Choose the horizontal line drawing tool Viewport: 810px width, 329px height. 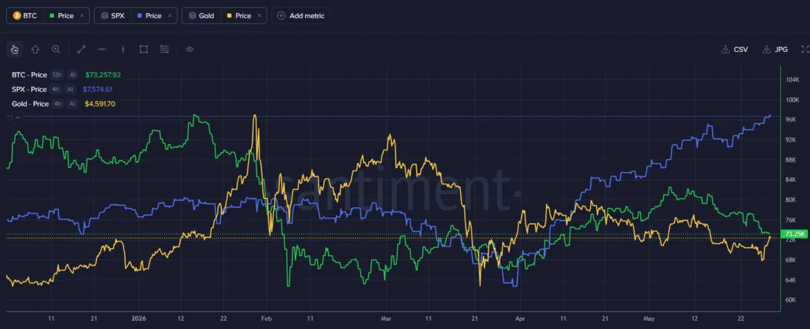[102, 49]
